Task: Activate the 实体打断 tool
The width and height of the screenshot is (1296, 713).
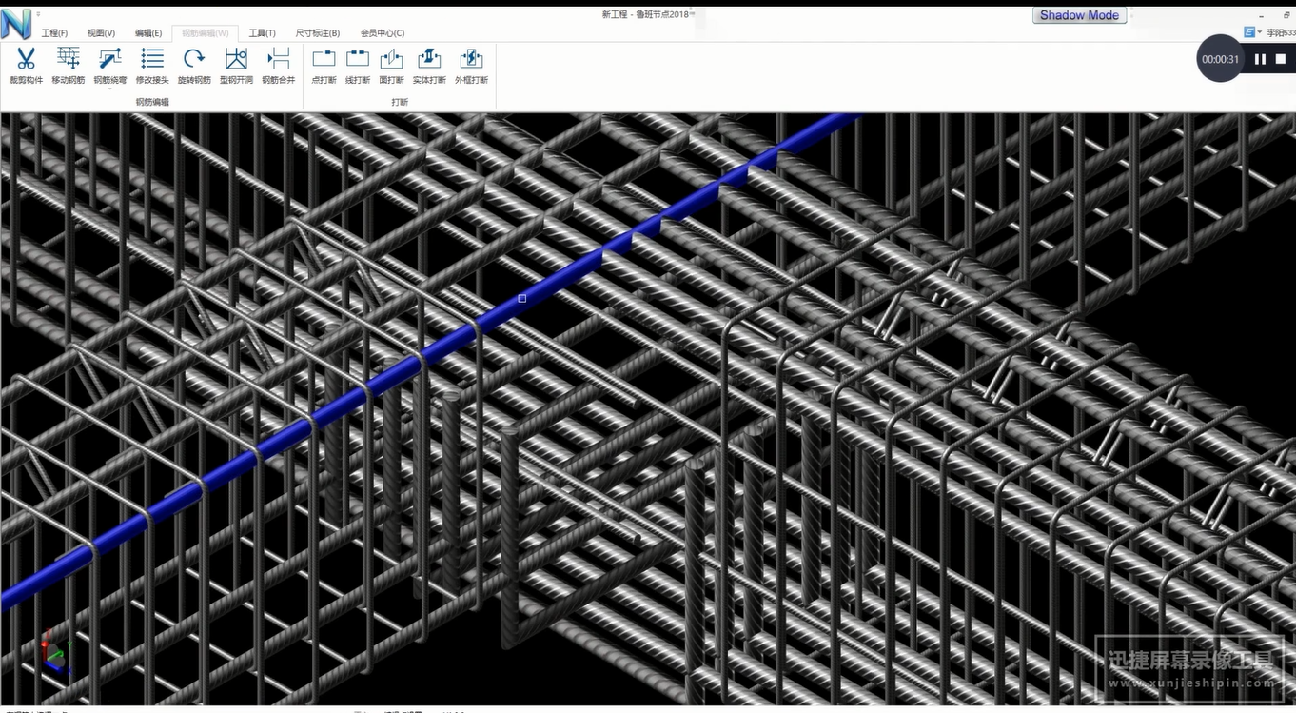Action: pos(429,66)
